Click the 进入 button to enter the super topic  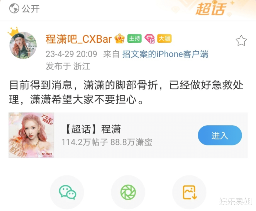[x=220, y=135]
